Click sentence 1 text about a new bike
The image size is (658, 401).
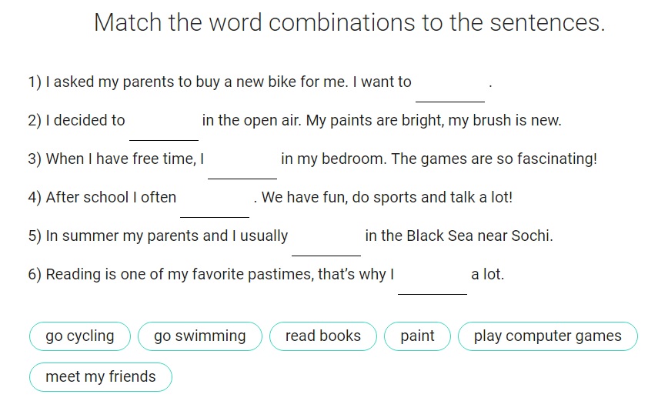point(220,82)
